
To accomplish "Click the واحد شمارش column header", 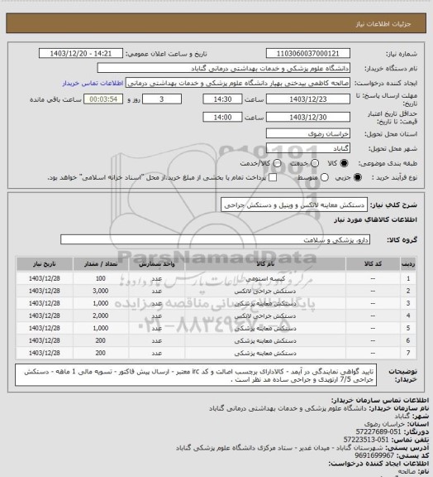I will click(157, 263).
